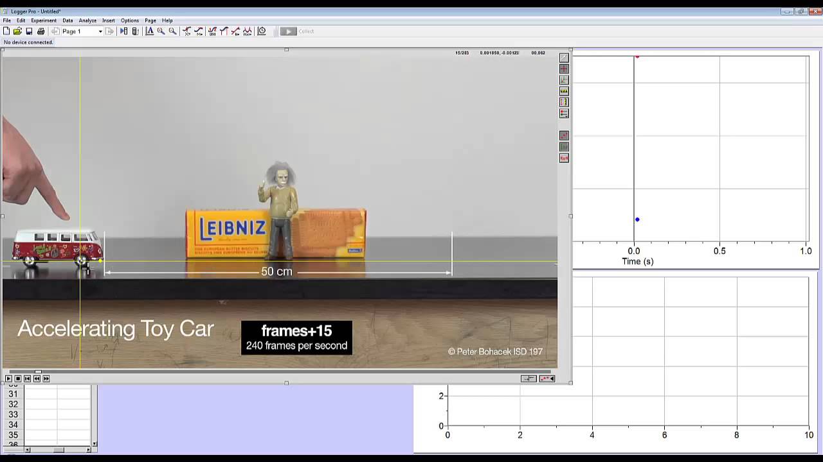Toggle the Tangent tool icon
The image size is (823, 462).
pos(199,31)
